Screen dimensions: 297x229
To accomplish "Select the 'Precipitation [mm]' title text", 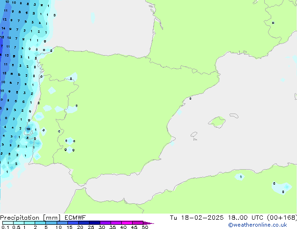I will 30,218.
